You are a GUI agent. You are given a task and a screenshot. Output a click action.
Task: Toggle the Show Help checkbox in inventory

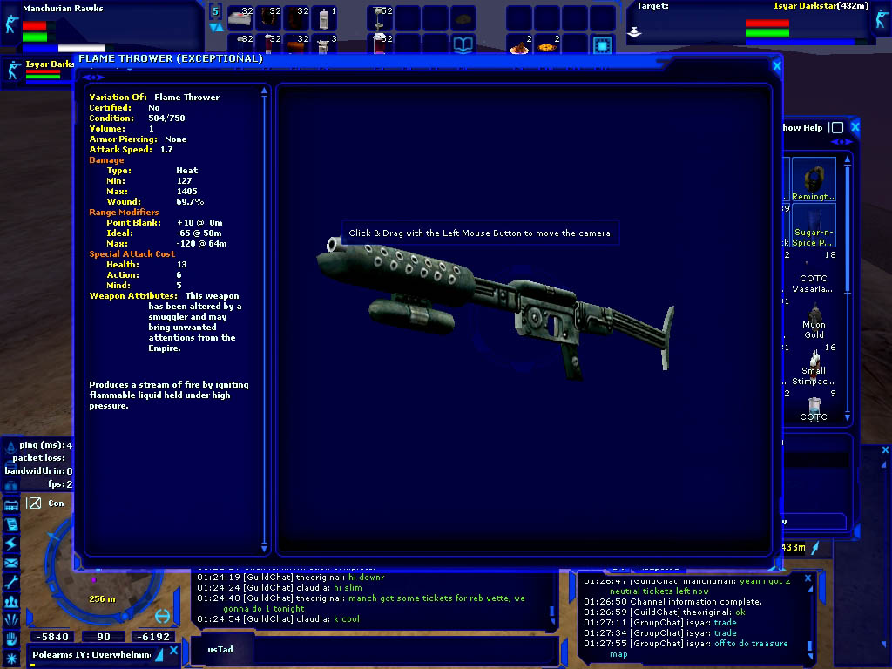[x=837, y=127]
